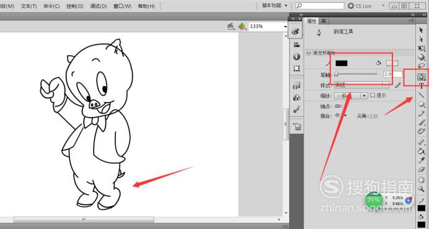Select the Line tool
The height and width of the screenshot is (229, 429).
(422, 95)
